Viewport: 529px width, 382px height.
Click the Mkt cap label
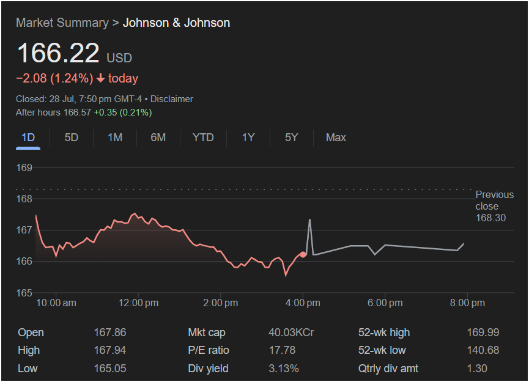click(x=207, y=332)
